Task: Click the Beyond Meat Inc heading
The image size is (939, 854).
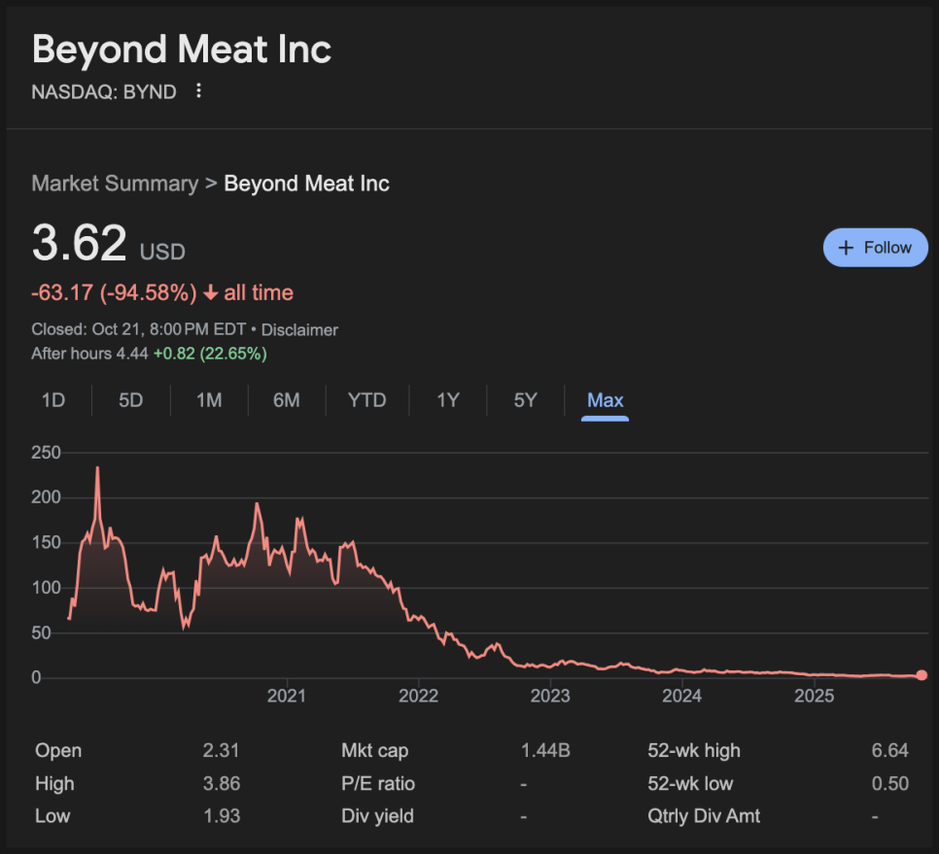Action: tap(182, 50)
